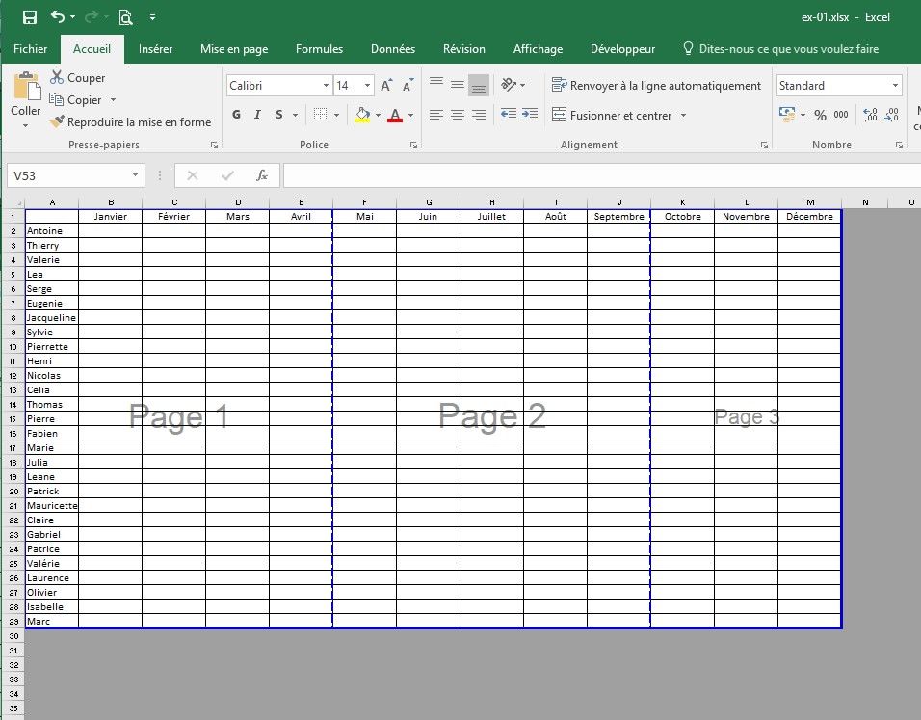
Task: Open the Calibri font name dropdown
Action: [326, 86]
